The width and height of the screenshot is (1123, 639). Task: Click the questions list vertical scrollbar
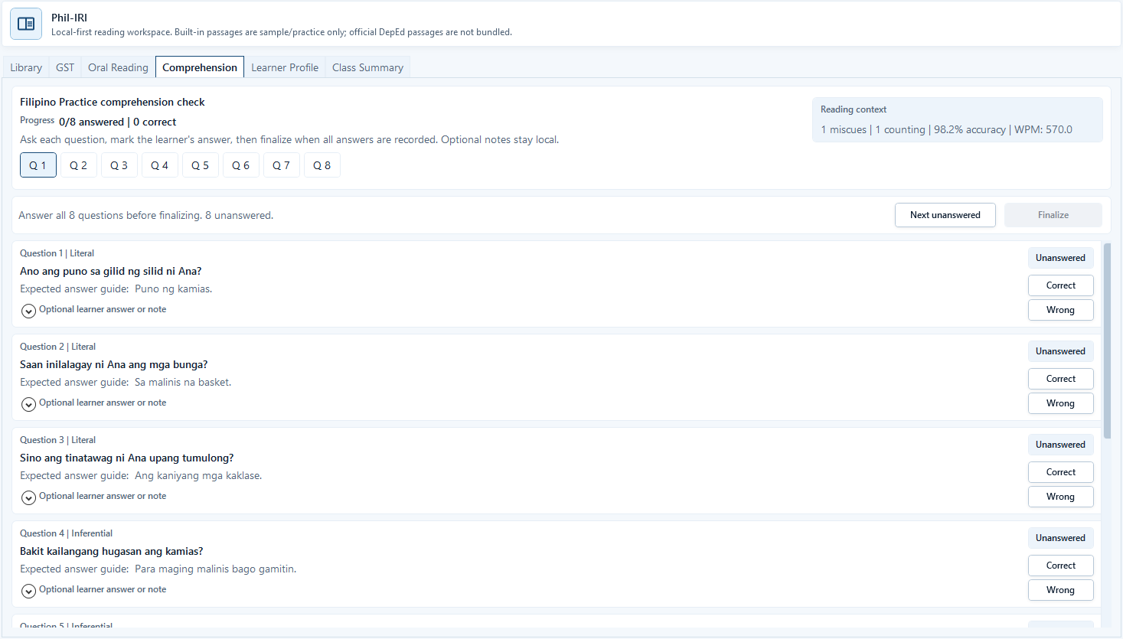point(1107,341)
